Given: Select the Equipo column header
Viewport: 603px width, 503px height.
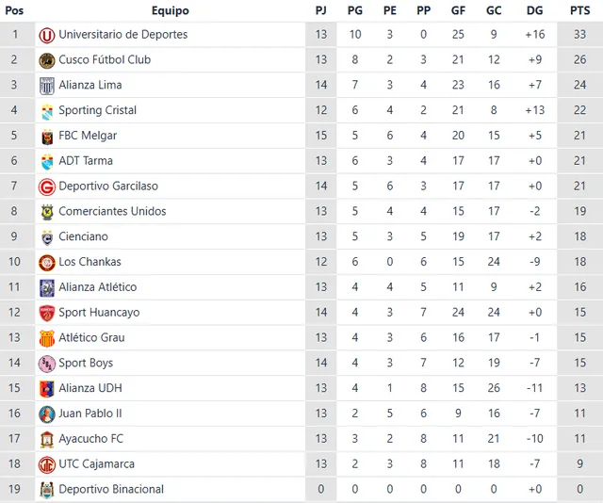Looking at the screenshot, I should pyautogui.click(x=170, y=10).
